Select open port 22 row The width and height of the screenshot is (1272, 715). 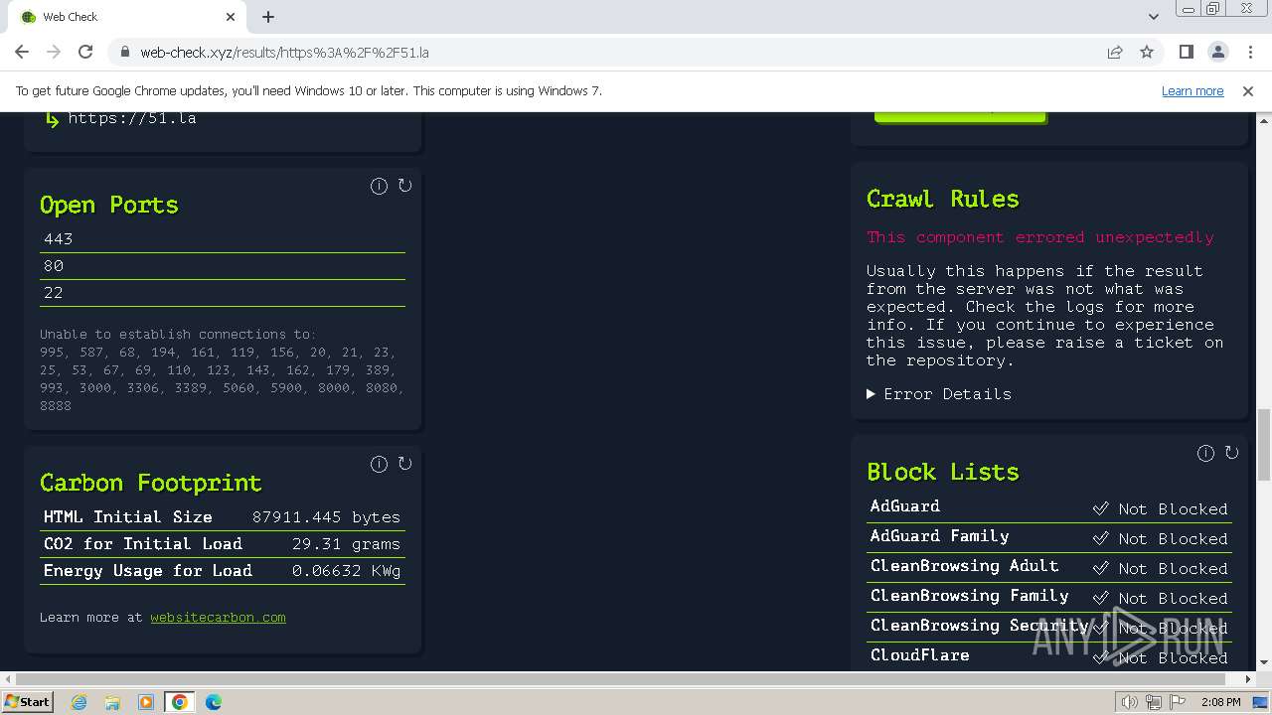223,293
